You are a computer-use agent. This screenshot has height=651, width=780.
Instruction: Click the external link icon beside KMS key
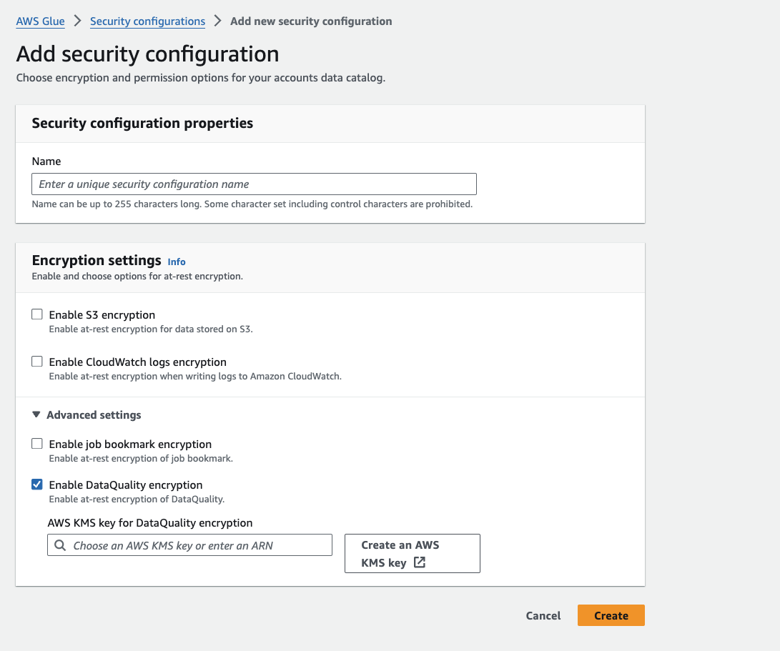(x=420, y=562)
